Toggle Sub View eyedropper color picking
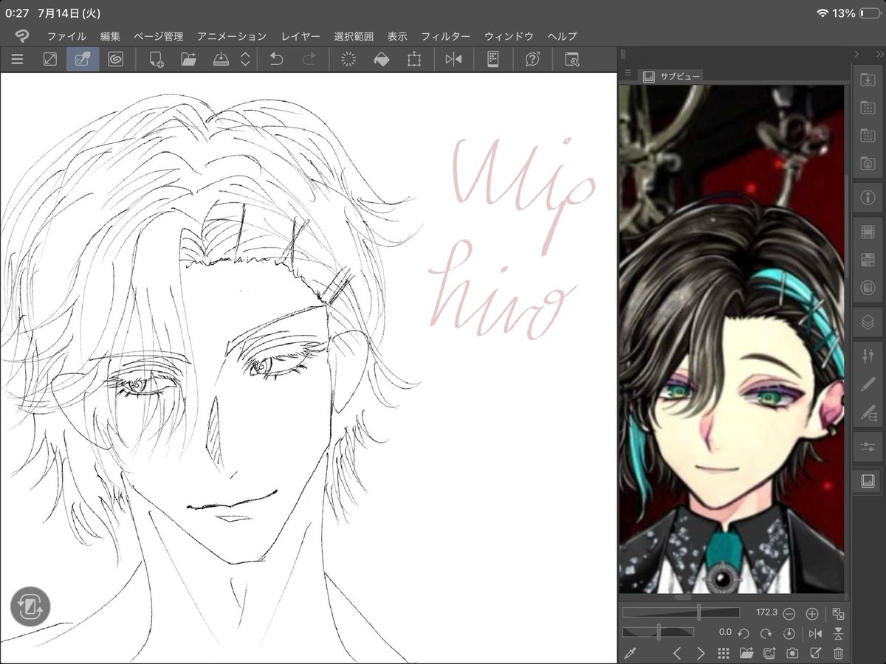The width and height of the screenshot is (886, 664). click(630, 653)
